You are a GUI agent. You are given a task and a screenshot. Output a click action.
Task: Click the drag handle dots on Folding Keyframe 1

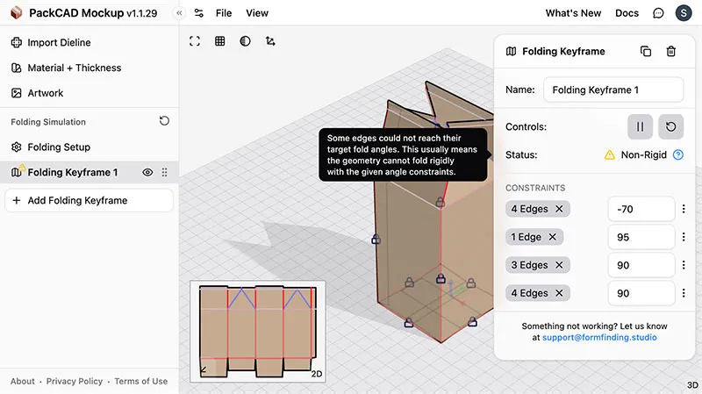coord(164,172)
